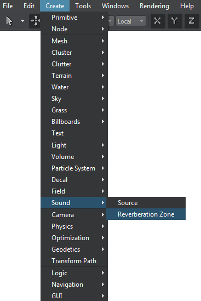Toggle the X axis button
This screenshot has width=201, height=301.
pyautogui.click(x=158, y=21)
